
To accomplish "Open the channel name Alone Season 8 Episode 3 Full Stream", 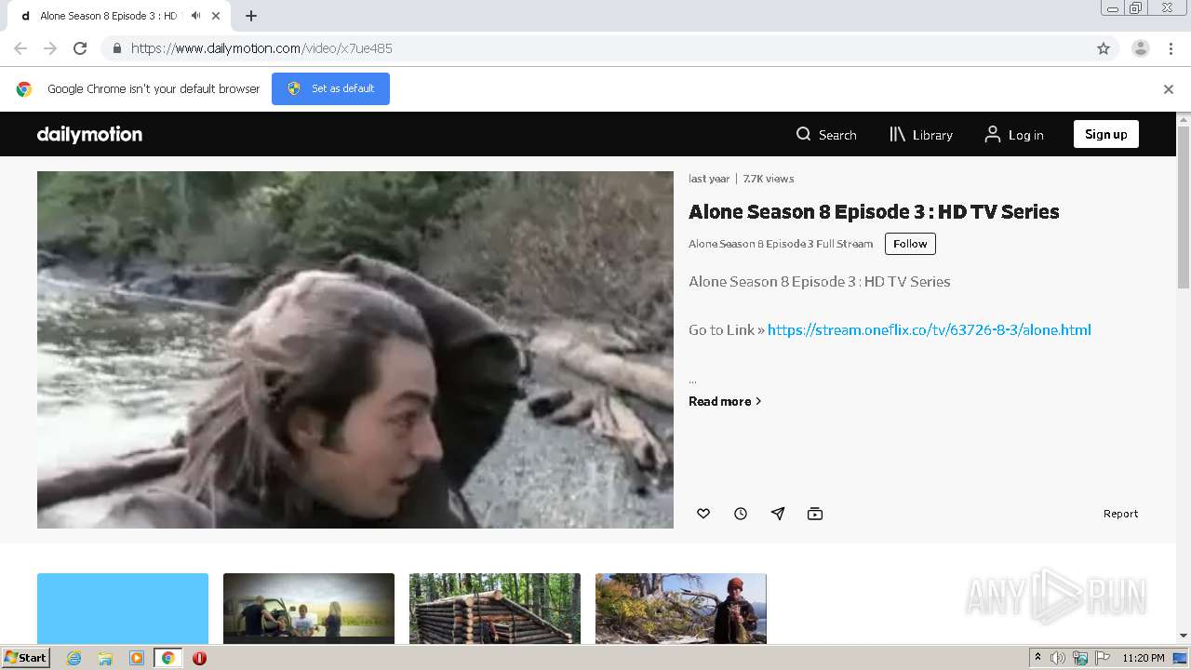I will point(781,244).
